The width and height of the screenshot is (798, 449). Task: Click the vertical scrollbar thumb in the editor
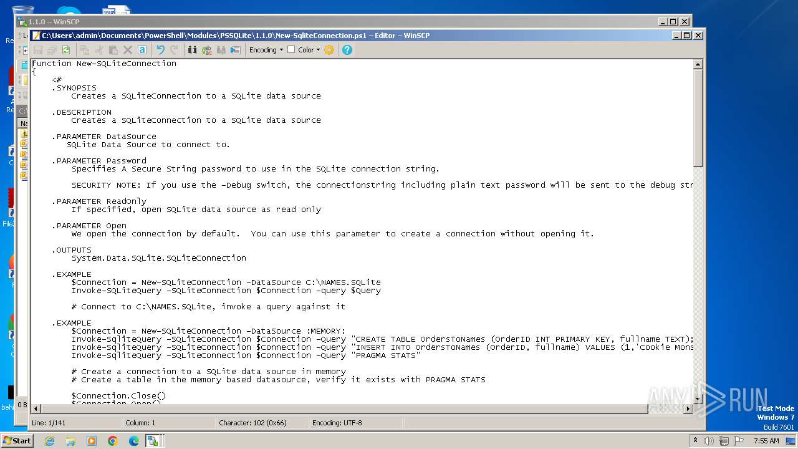coord(698,118)
